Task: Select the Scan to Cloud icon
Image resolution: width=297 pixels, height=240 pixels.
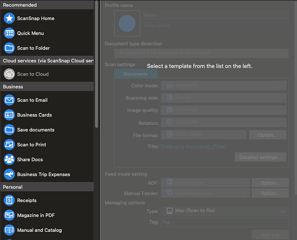Action: tap(9, 74)
